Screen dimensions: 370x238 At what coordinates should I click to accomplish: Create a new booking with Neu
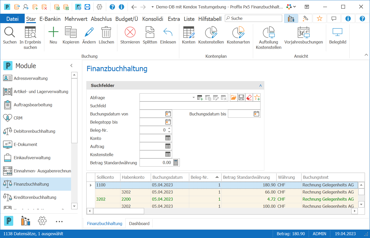click(x=53, y=32)
